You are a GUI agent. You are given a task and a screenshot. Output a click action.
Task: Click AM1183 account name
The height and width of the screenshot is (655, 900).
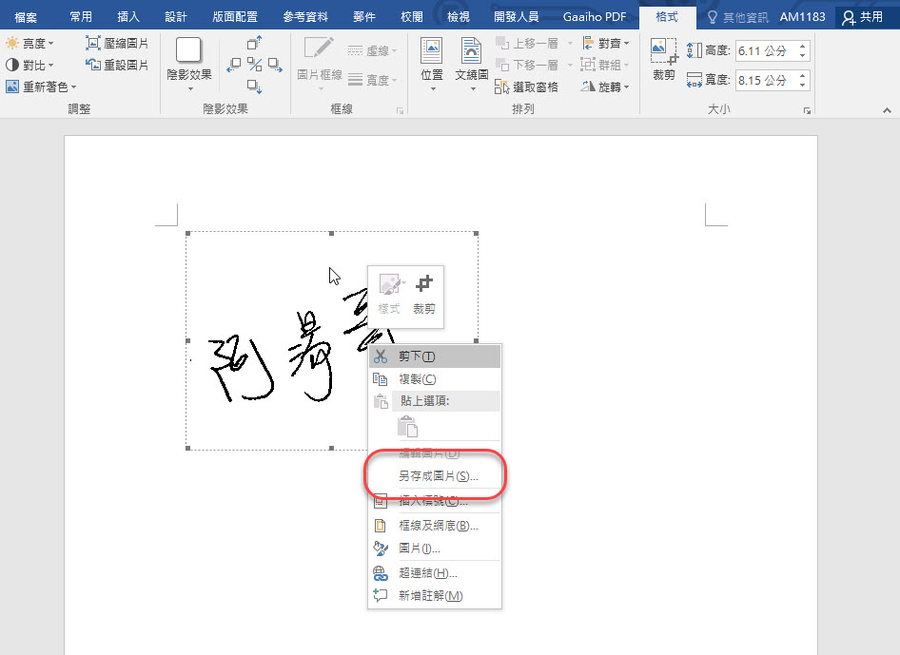click(x=802, y=17)
